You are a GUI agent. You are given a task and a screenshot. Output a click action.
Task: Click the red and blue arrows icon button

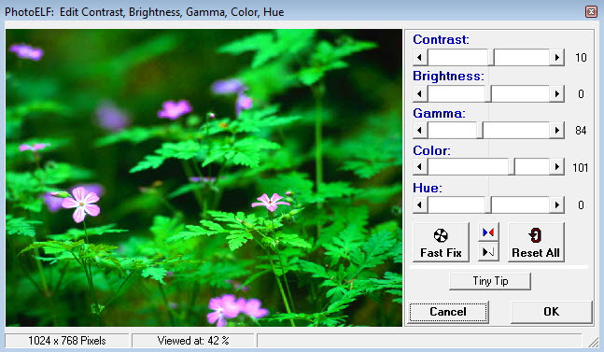point(488,232)
